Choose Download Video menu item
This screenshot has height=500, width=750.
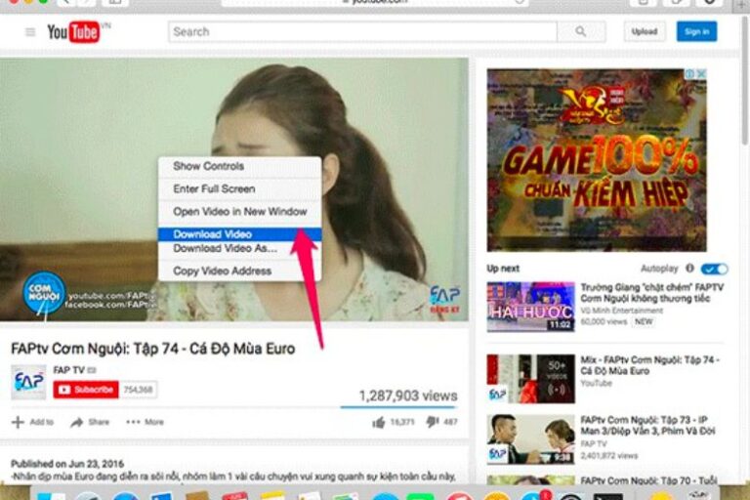(239, 234)
